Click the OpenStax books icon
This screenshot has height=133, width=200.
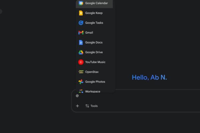pos(81,72)
